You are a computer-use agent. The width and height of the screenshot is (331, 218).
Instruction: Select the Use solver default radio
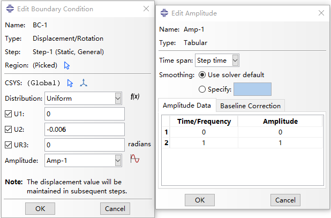click(x=201, y=75)
